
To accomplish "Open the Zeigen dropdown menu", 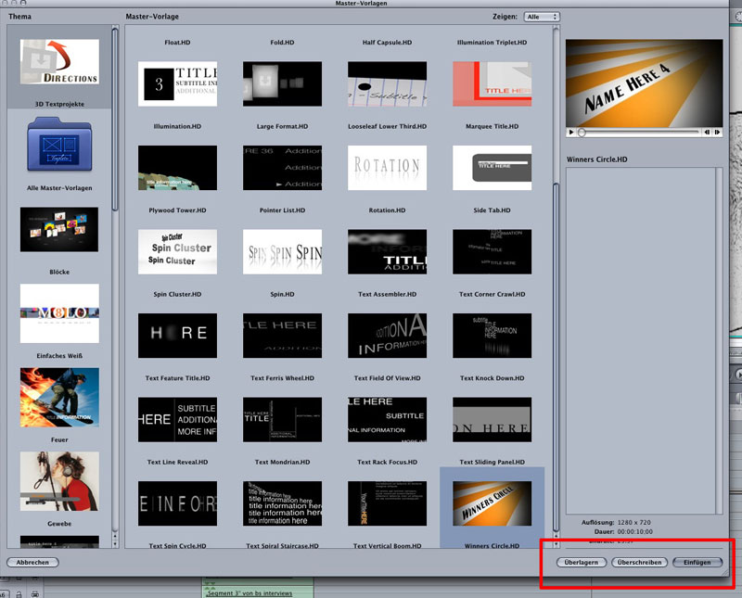I will point(542,17).
